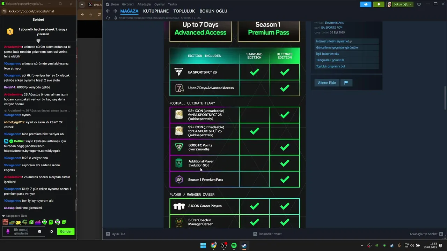Click Steam's back navigation arrow

(x=108, y=11)
